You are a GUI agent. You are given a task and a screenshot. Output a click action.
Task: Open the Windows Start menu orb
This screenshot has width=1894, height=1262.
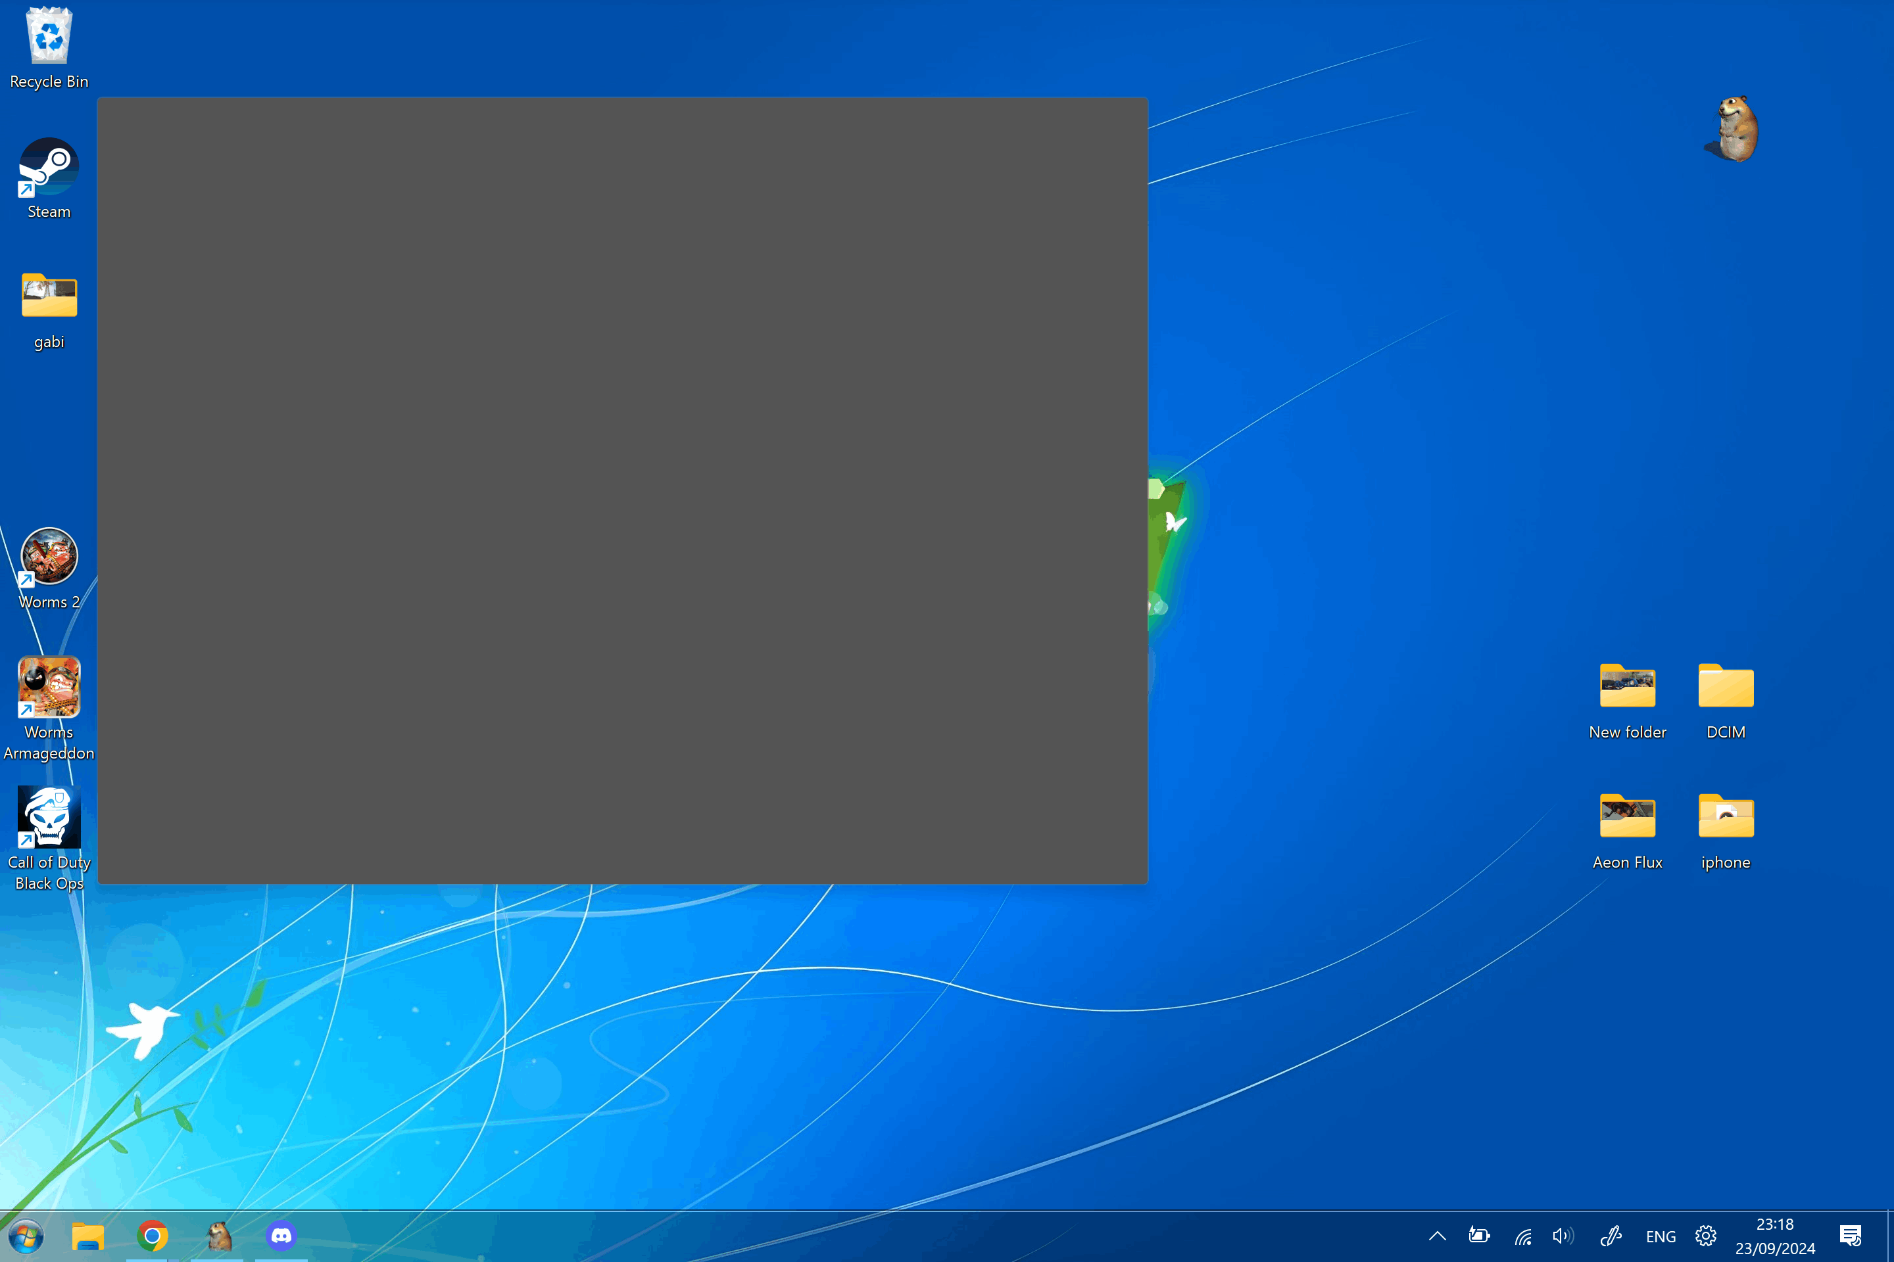(x=25, y=1236)
